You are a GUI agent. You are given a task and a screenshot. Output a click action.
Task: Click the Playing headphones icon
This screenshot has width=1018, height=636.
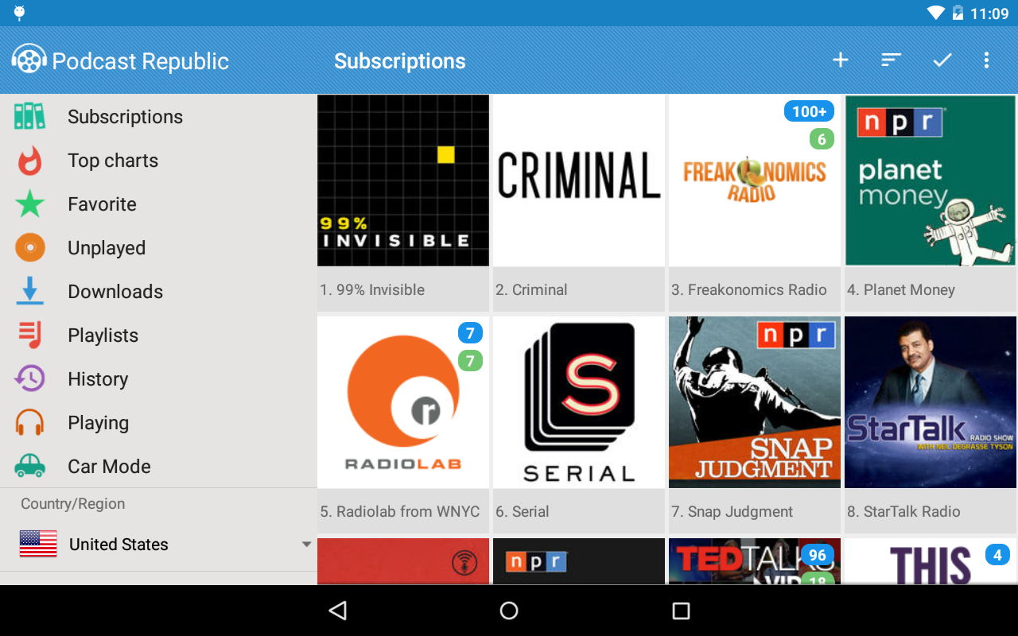click(x=30, y=422)
